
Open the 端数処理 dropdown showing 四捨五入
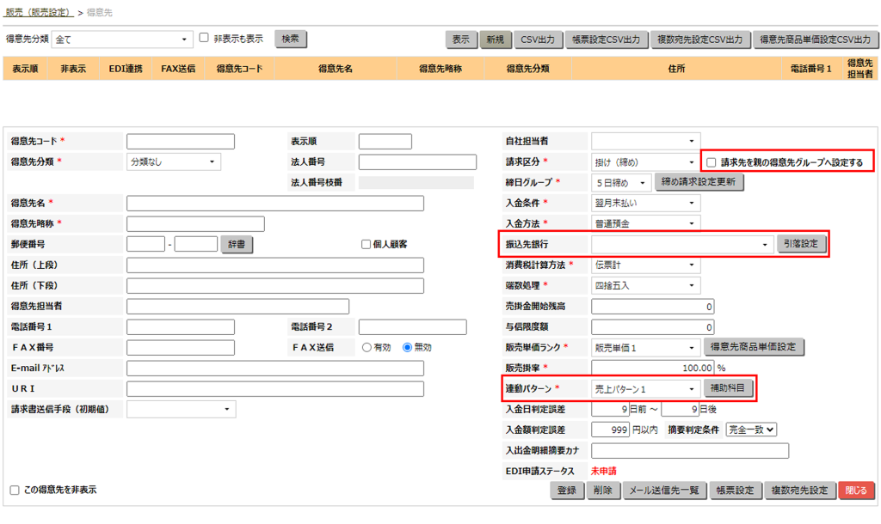pyautogui.click(x=645, y=285)
